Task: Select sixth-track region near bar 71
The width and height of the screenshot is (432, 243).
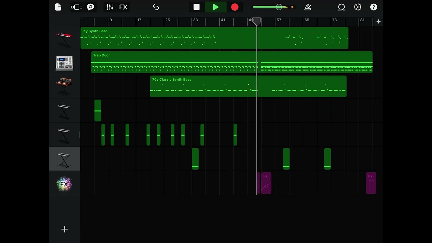Action: (327, 159)
